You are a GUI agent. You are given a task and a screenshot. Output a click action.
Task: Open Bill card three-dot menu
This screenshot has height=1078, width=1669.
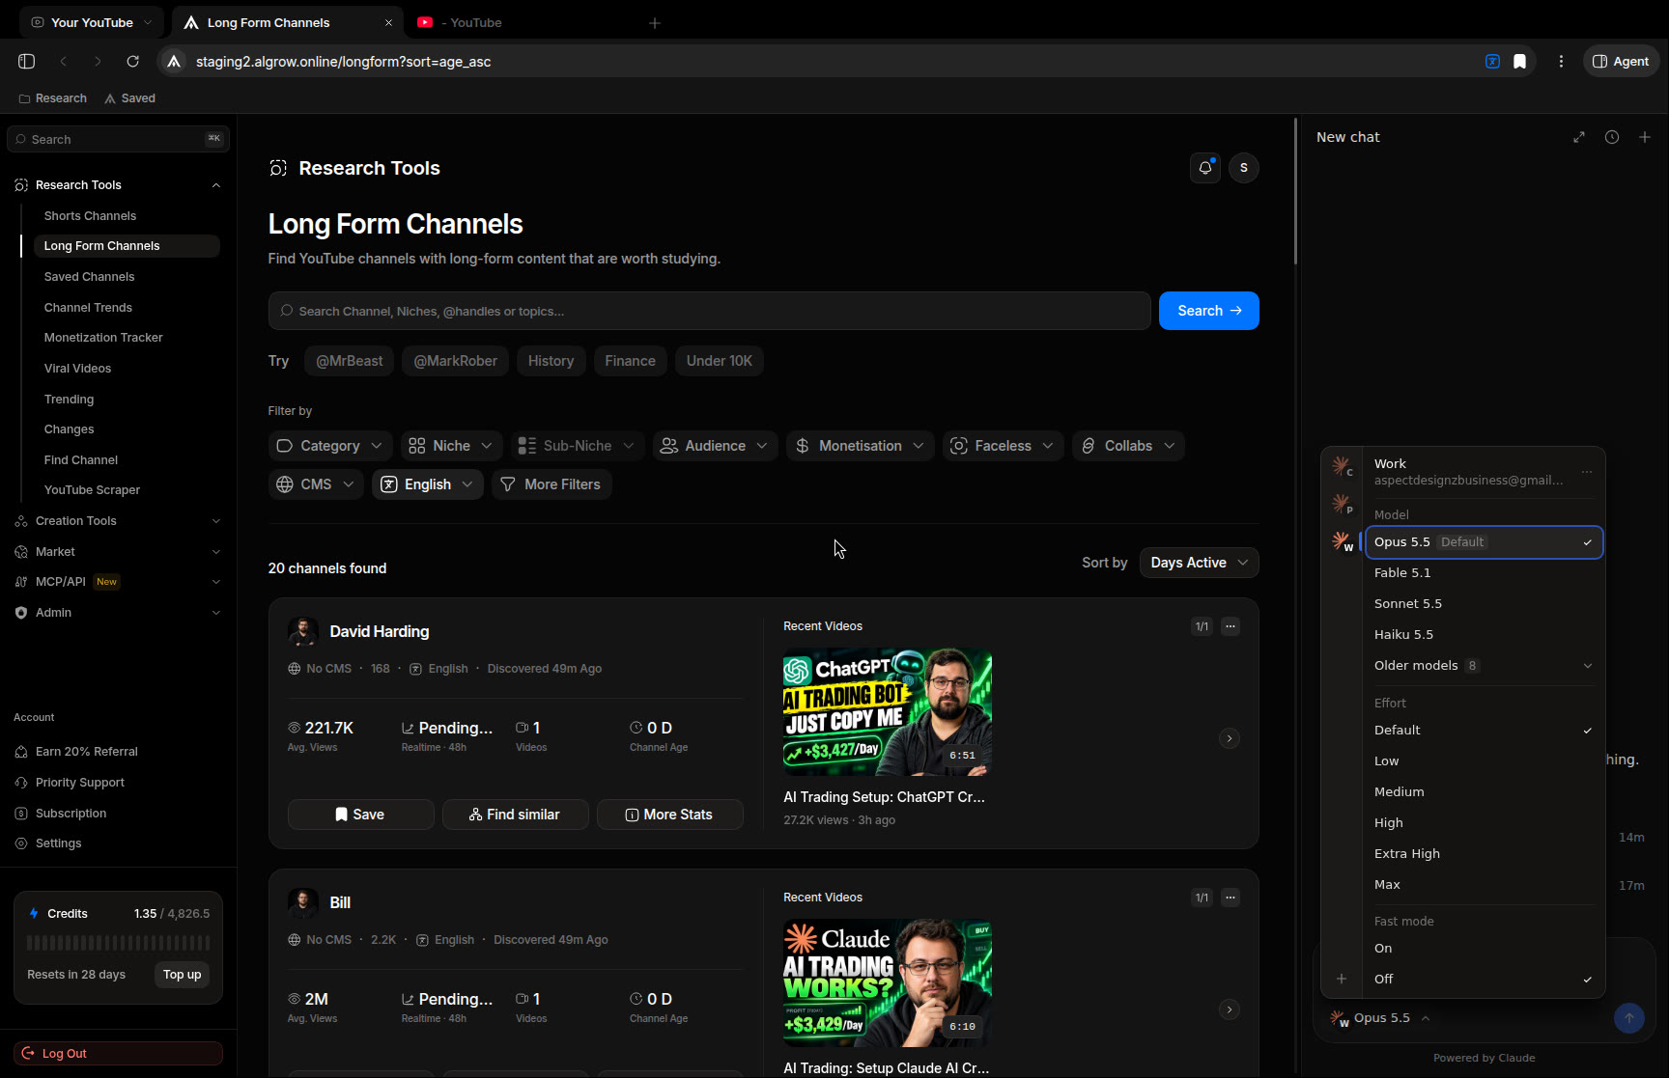coord(1230,898)
